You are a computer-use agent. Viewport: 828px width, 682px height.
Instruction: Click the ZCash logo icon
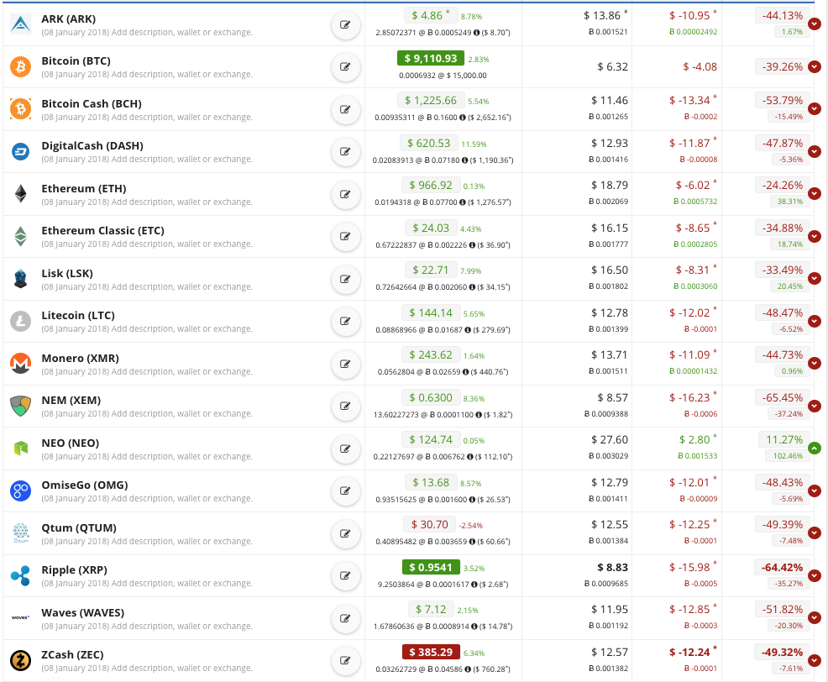tap(21, 660)
